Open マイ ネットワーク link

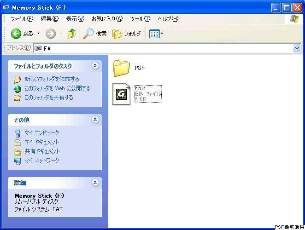click(41, 160)
